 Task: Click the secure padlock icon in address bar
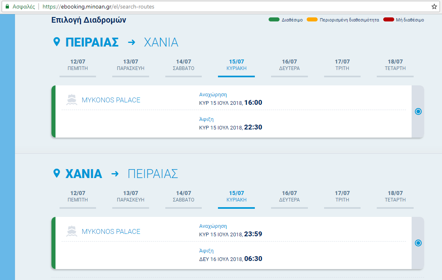(7, 6)
